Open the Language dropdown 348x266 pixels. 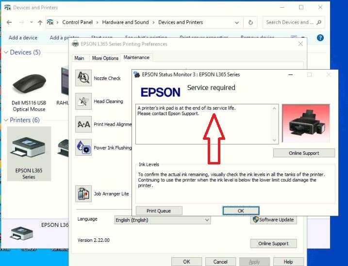[x=163, y=220]
